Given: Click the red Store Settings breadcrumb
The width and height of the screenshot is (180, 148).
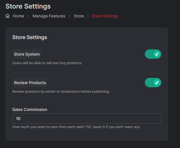Looking at the screenshot, I should [x=105, y=16].
